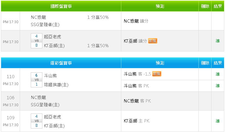Click game number 106
The width and height of the screenshot is (226, 134).
(x=10, y=98)
